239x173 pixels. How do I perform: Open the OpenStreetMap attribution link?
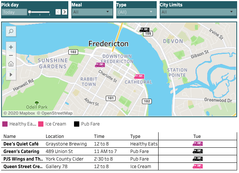tap(57, 113)
